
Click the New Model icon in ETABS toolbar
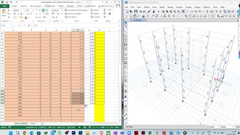click(127, 12)
